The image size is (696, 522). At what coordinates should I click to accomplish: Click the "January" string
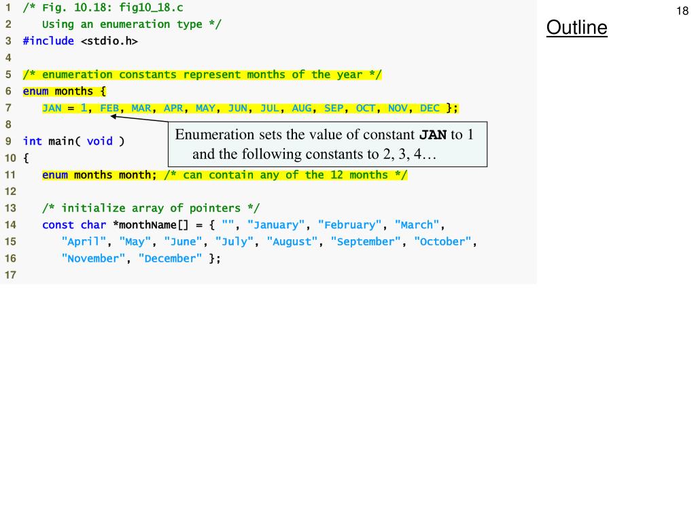[x=276, y=225]
